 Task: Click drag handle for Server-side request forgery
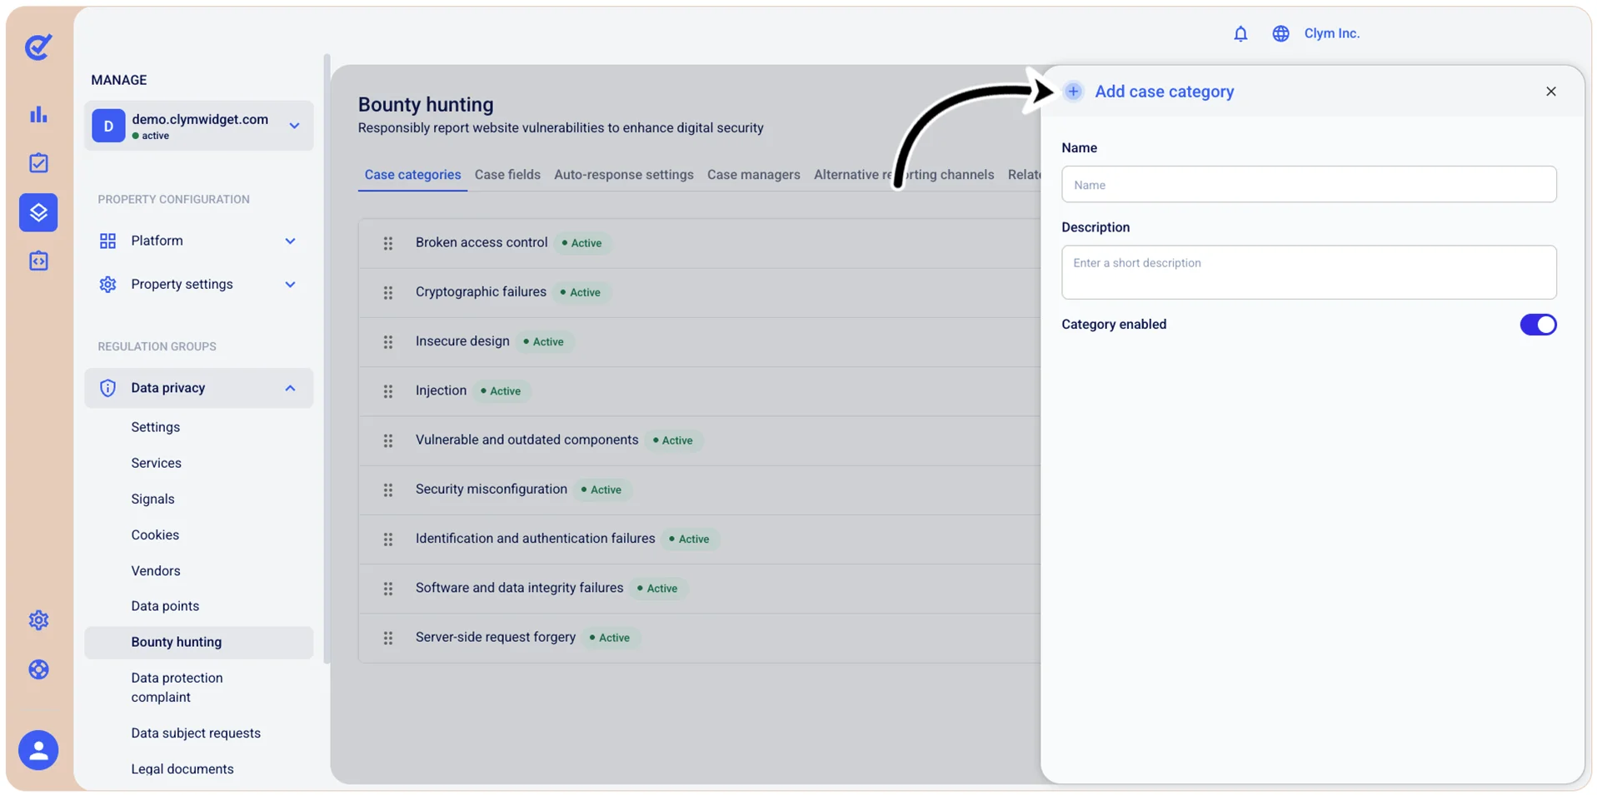(388, 638)
